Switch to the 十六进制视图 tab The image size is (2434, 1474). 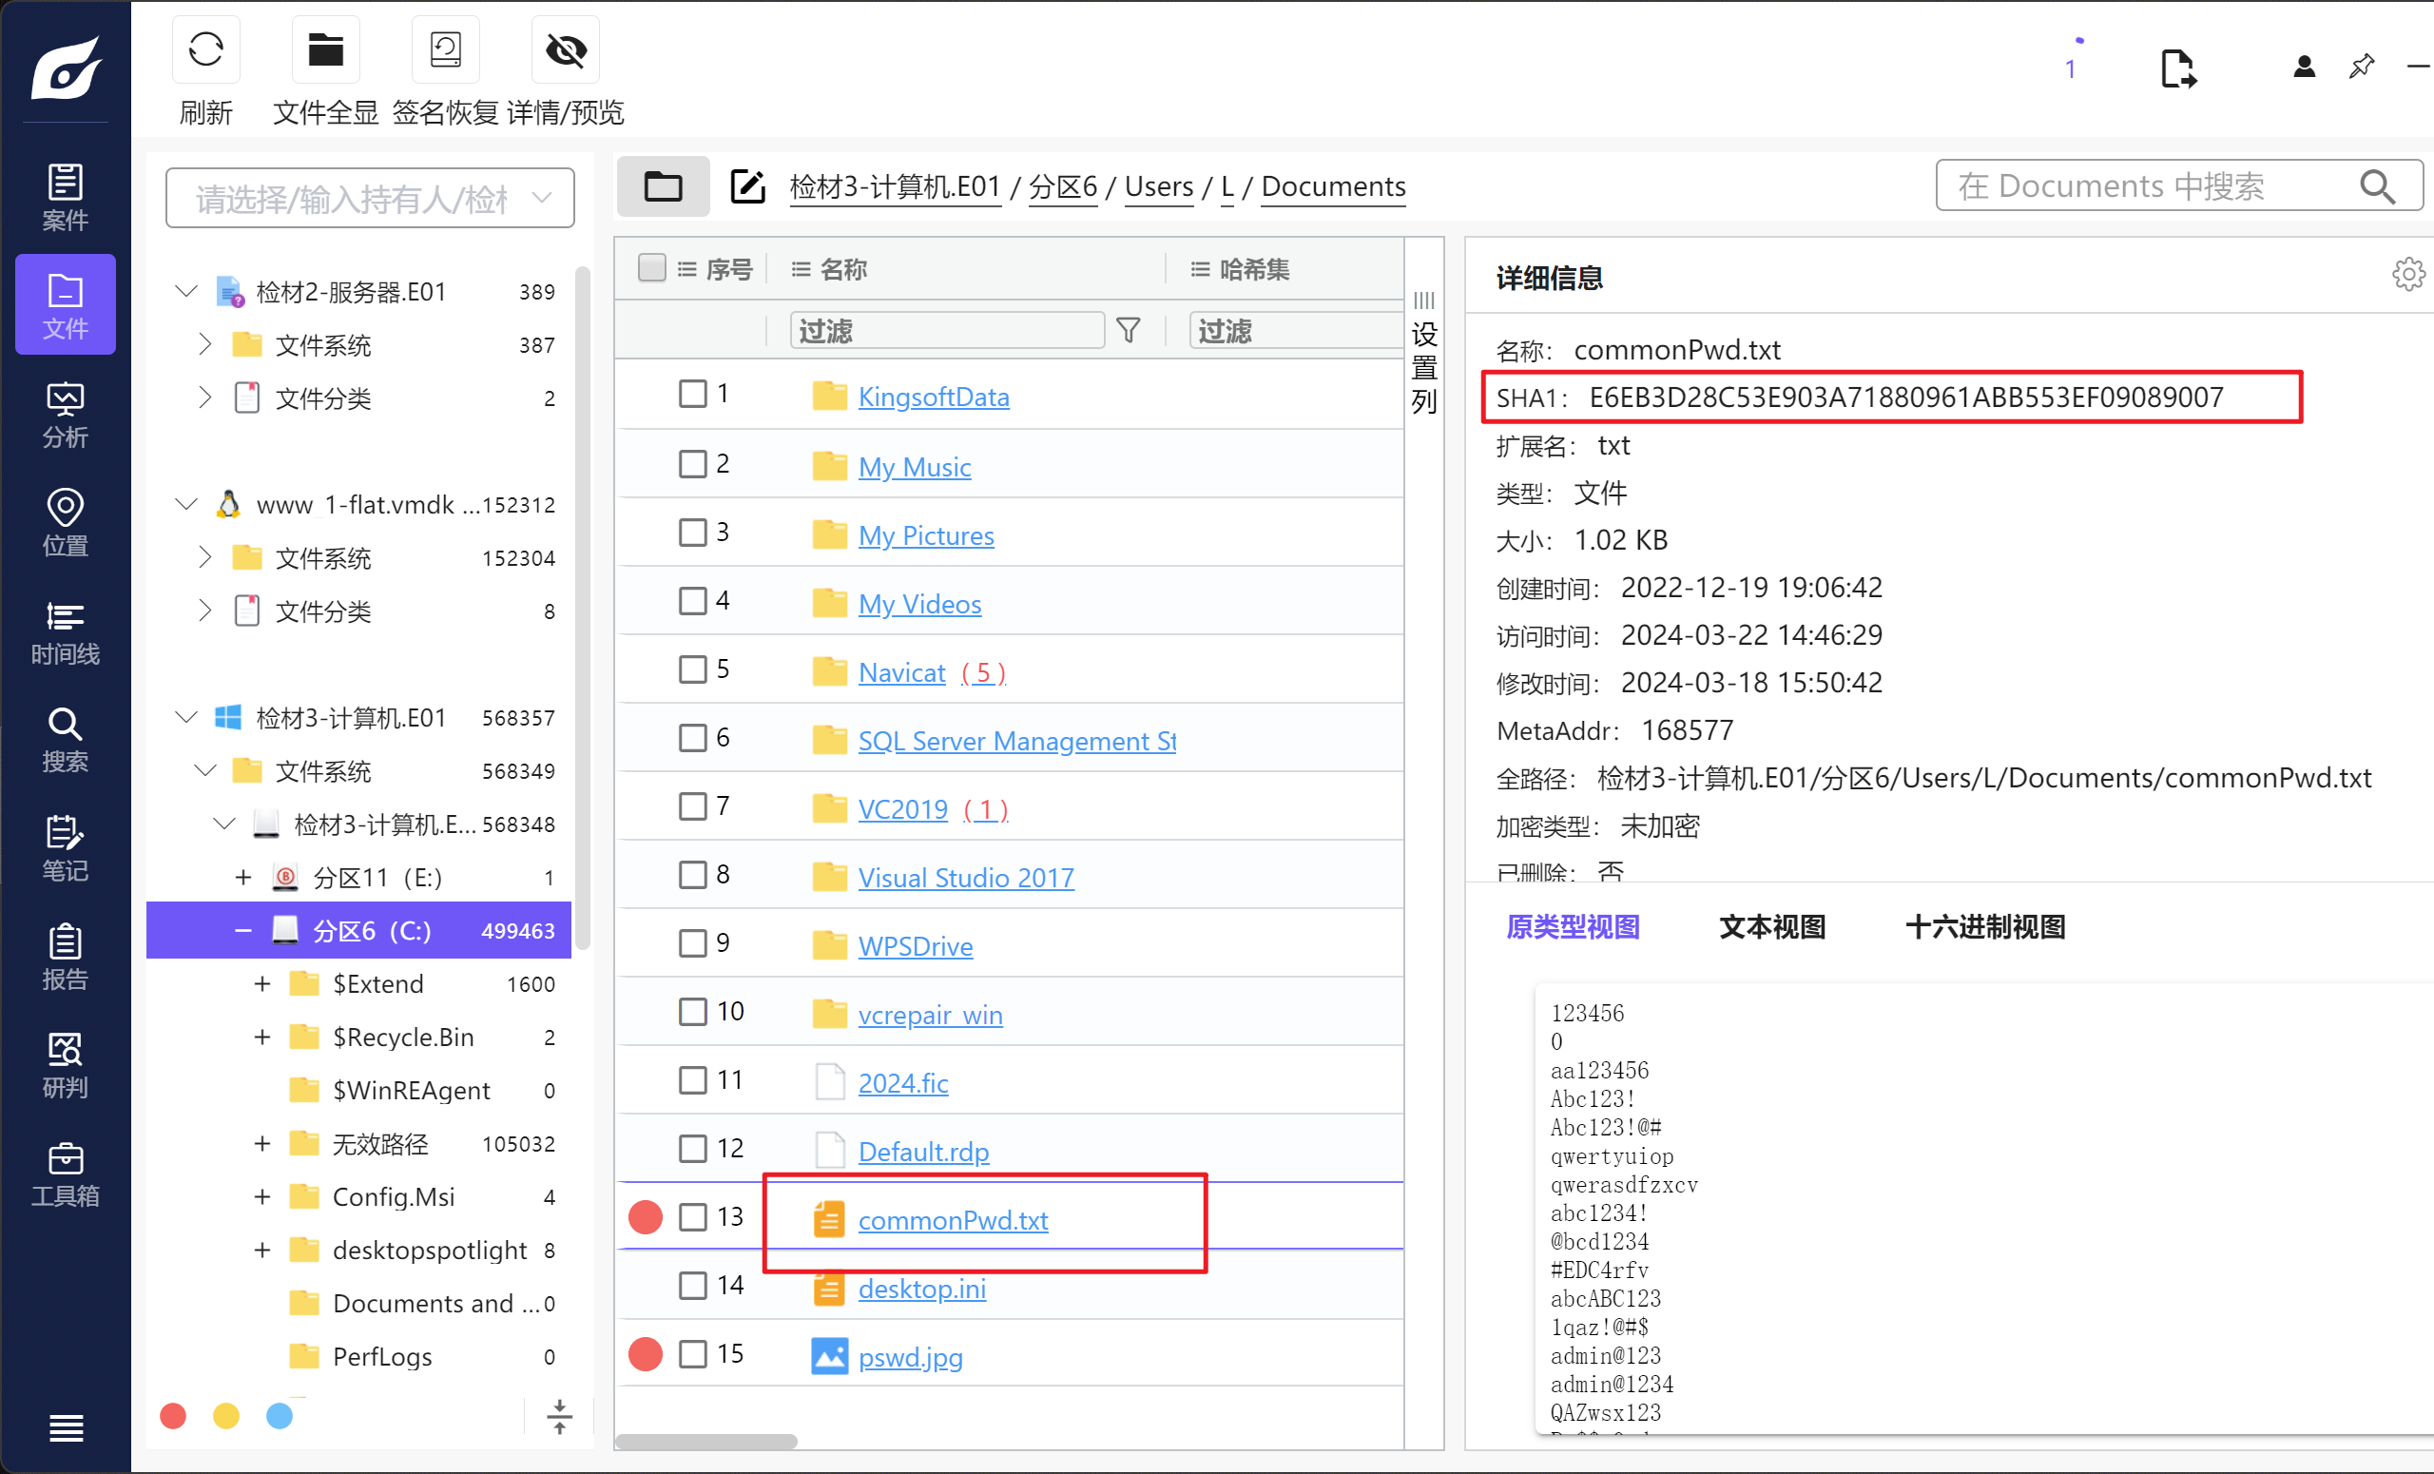[1983, 926]
